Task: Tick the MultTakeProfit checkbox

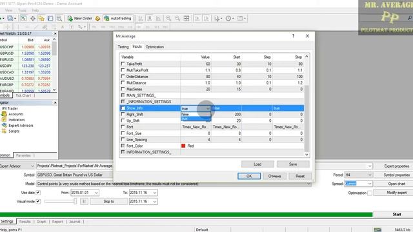Action: click(x=123, y=70)
